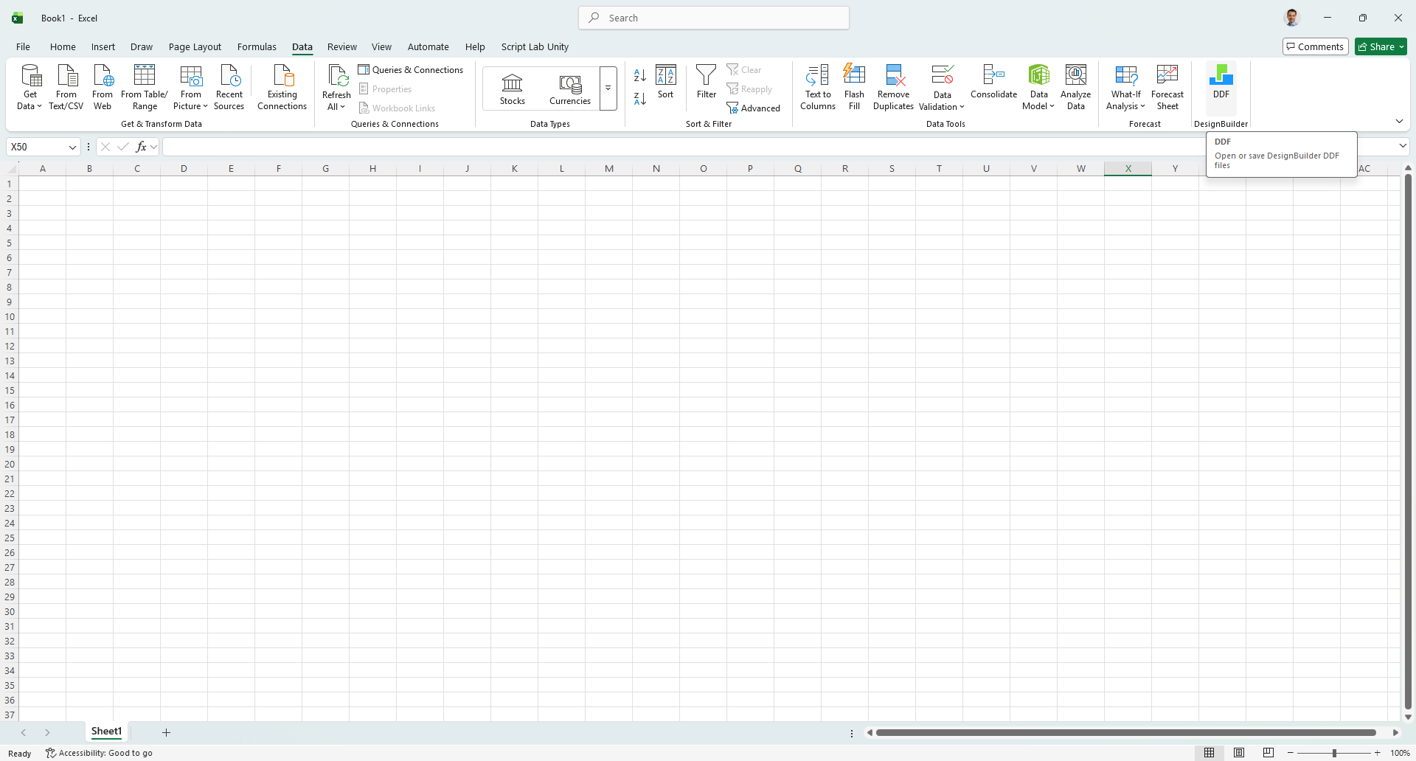Open the Comments pane
This screenshot has height=761, width=1416.
pyautogui.click(x=1316, y=46)
